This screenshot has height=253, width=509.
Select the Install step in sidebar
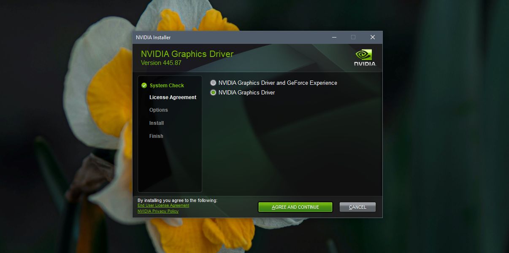pos(157,123)
